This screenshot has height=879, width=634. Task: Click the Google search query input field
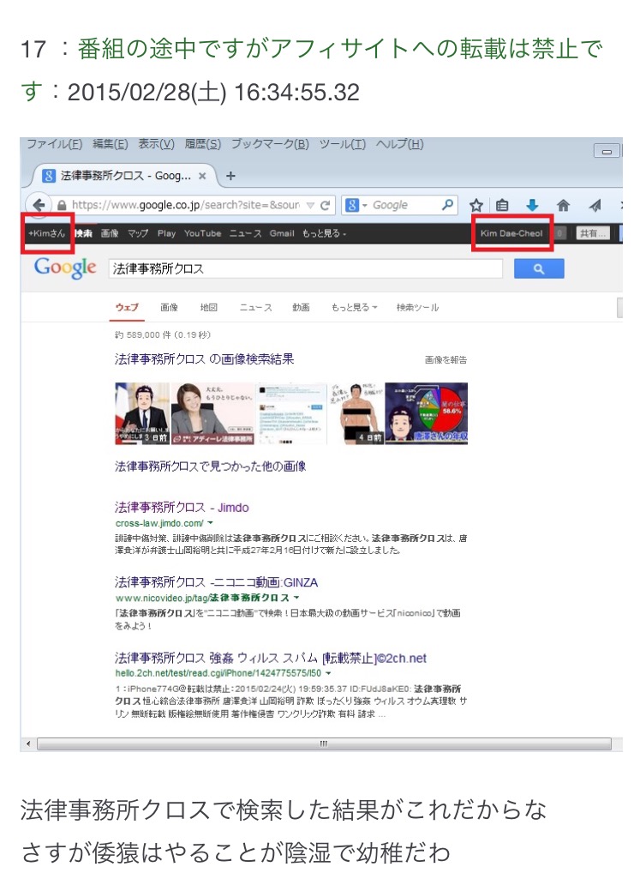(304, 268)
